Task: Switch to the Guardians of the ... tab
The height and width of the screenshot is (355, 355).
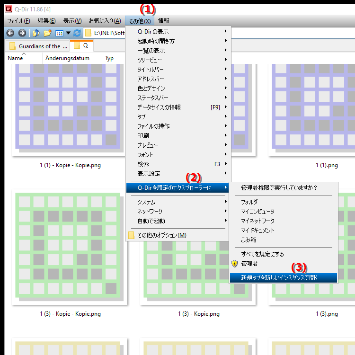Action: click(x=38, y=46)
